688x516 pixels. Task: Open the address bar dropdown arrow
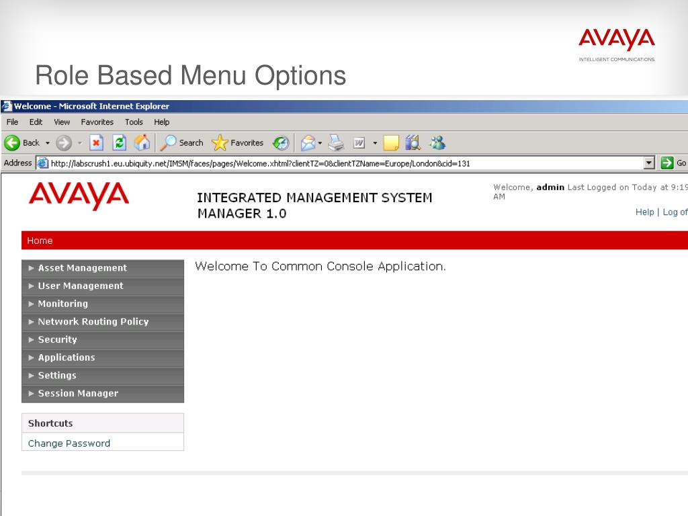pos(650,163)
